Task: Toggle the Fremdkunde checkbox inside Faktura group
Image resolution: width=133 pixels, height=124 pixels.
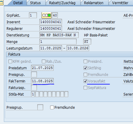Action: click(85, 75)
